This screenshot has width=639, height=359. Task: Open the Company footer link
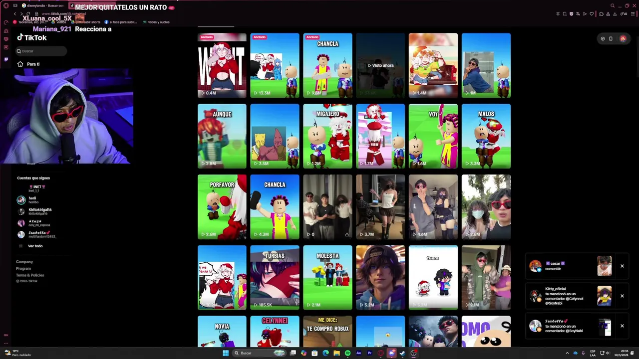point(24,262)
